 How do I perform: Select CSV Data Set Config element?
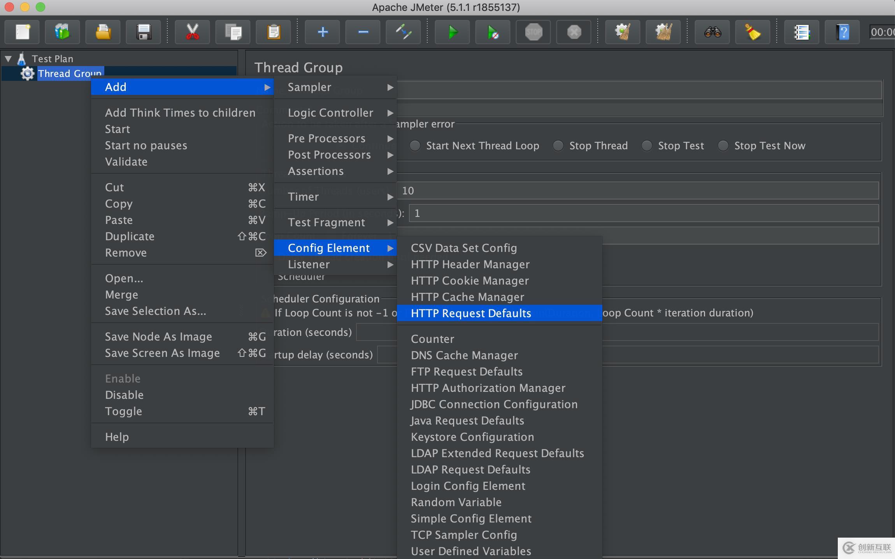[x=463, y=247]
